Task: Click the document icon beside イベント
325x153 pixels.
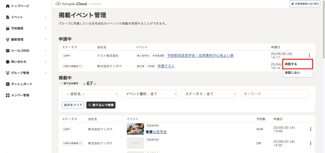Action: point(8,17)
